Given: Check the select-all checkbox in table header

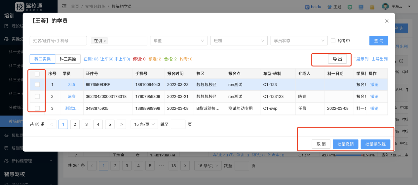Looking at the screenshot, I should (x=37, y=74).
